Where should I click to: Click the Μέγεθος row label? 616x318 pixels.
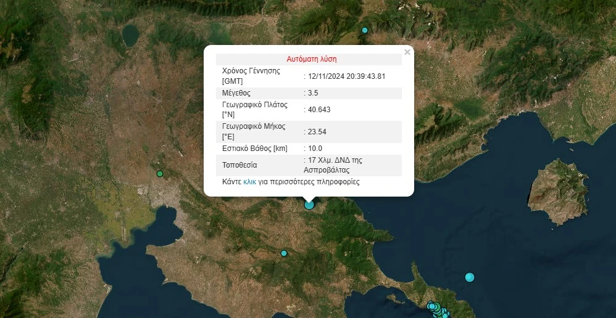[236, 93]
